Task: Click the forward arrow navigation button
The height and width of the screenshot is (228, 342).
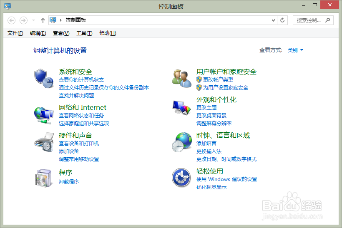Action: tap(23, 20)
